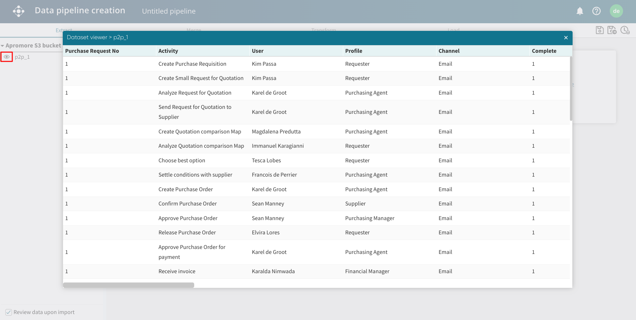Click the horizontal scrollbar in dataset viewer
Screen dimensions: 636x320
[128, 285]
